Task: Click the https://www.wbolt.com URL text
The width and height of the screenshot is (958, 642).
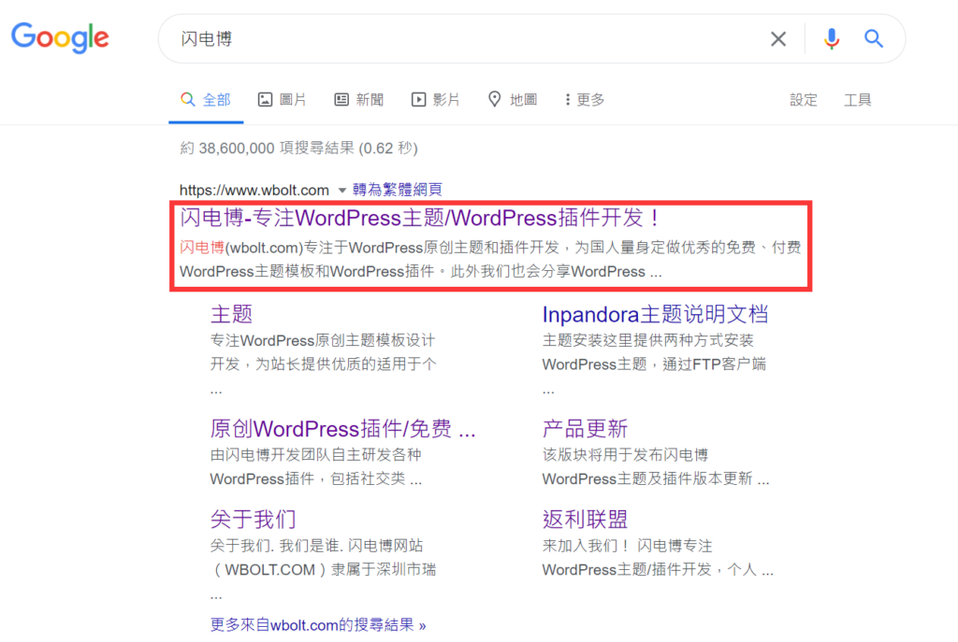Action: [254, 191]
